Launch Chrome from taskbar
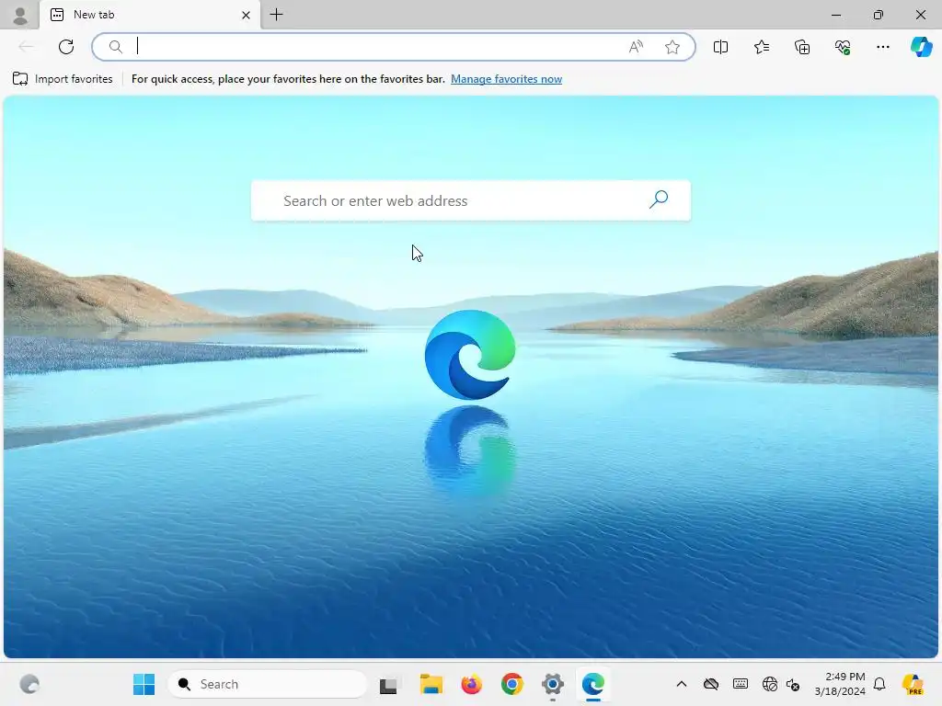The width and height of the screenshot is (942, 706). pyautogui.click(x=511, y=684)
